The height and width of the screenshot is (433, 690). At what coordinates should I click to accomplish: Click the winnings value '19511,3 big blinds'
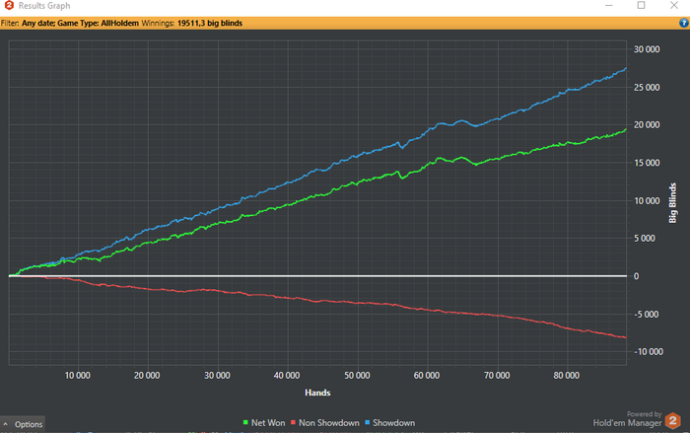click(x=210, y=24)
